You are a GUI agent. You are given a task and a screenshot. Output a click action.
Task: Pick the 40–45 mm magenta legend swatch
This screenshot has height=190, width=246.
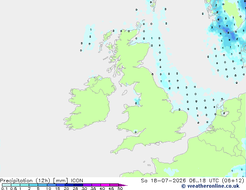[105, 185]
